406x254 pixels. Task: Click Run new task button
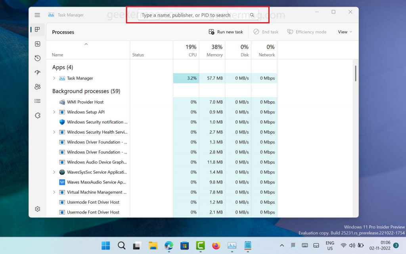(x=226, y=32)
